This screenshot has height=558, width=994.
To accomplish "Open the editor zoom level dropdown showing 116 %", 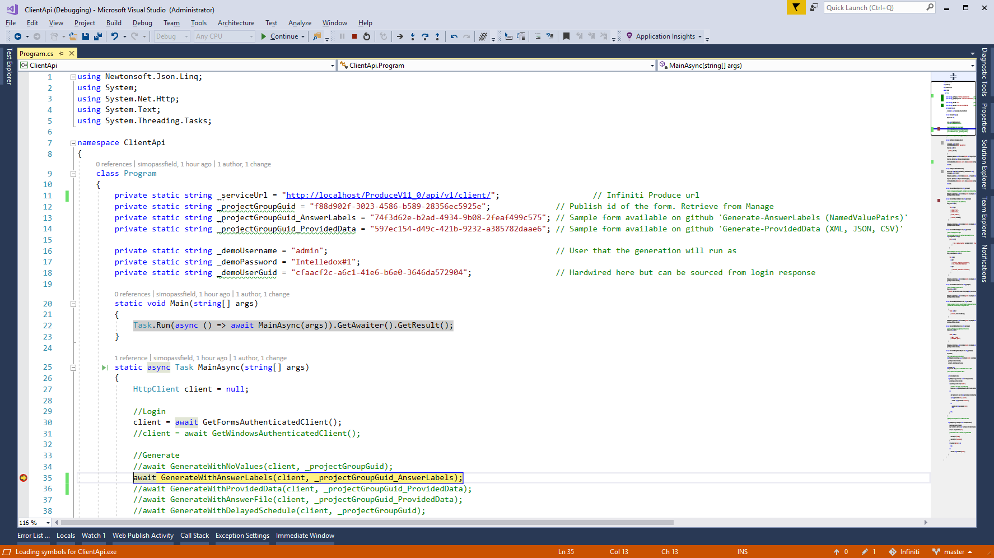I will [48, 523].
